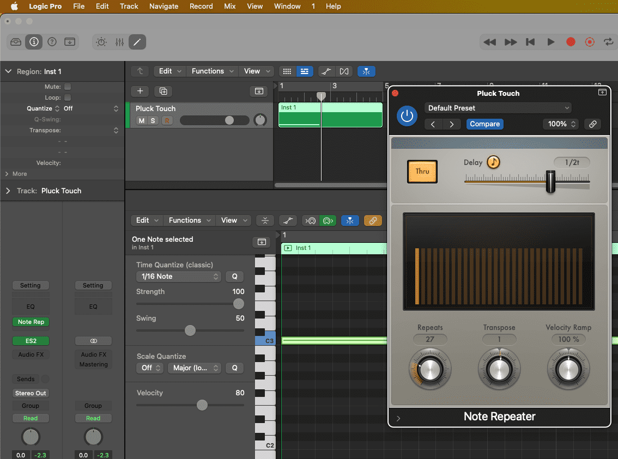Open the Default Preset dropdown
The width and height of the screenshot is (618, 459).
pyautogui.click(x=498, y=108)
